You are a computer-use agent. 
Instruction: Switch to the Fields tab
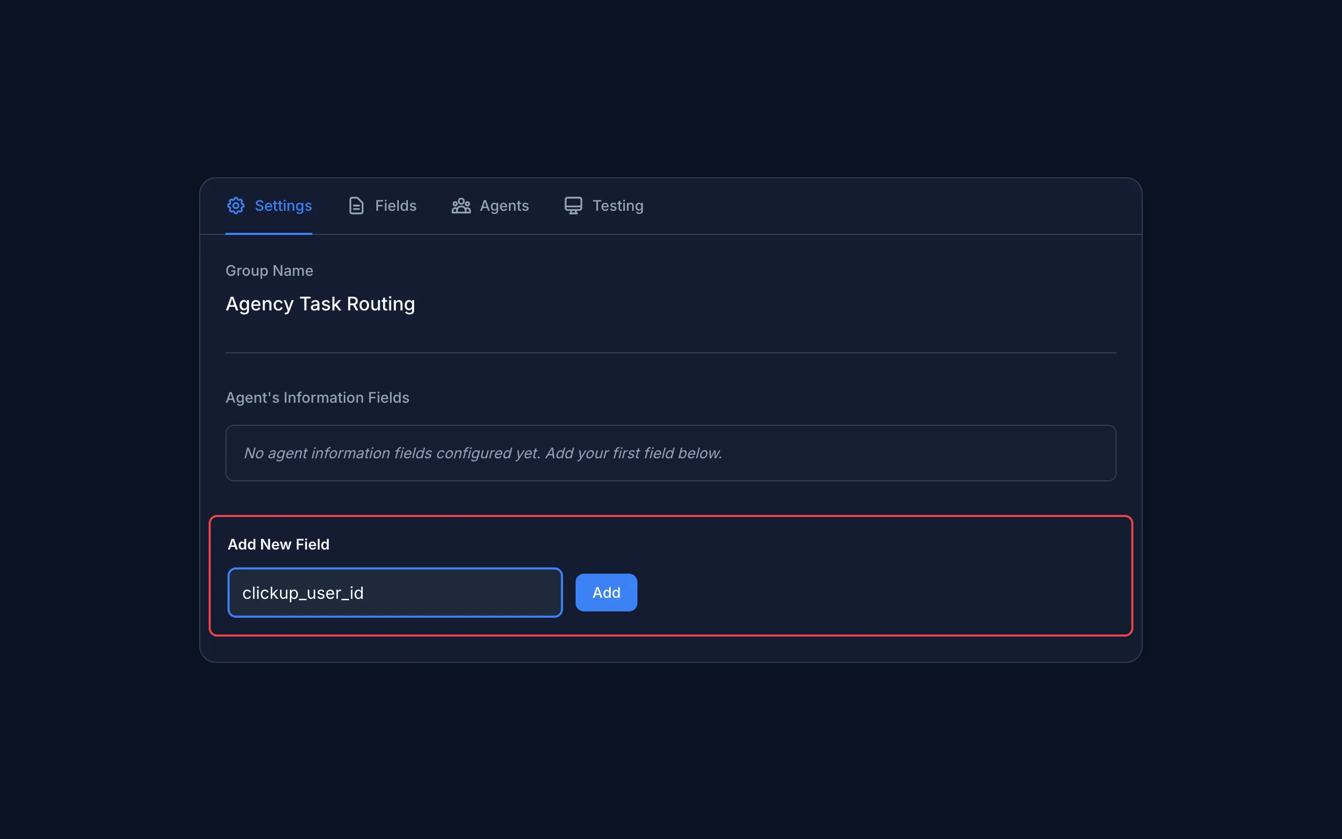(395, 206)
